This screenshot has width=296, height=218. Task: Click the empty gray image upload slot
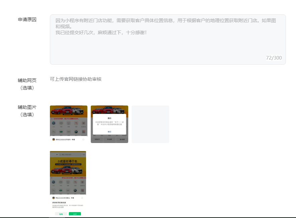click(150, 124)
